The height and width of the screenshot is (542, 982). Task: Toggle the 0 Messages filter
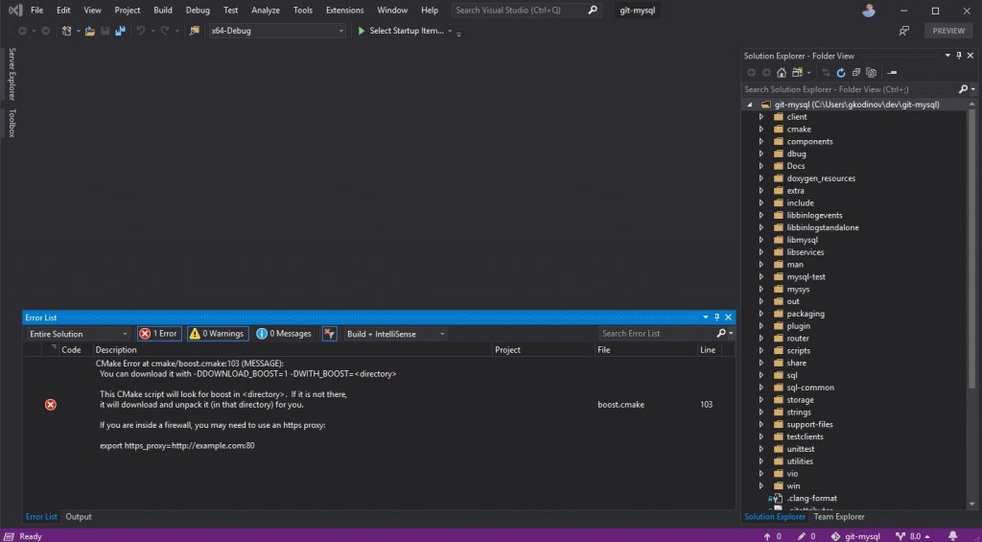point(284,333)
